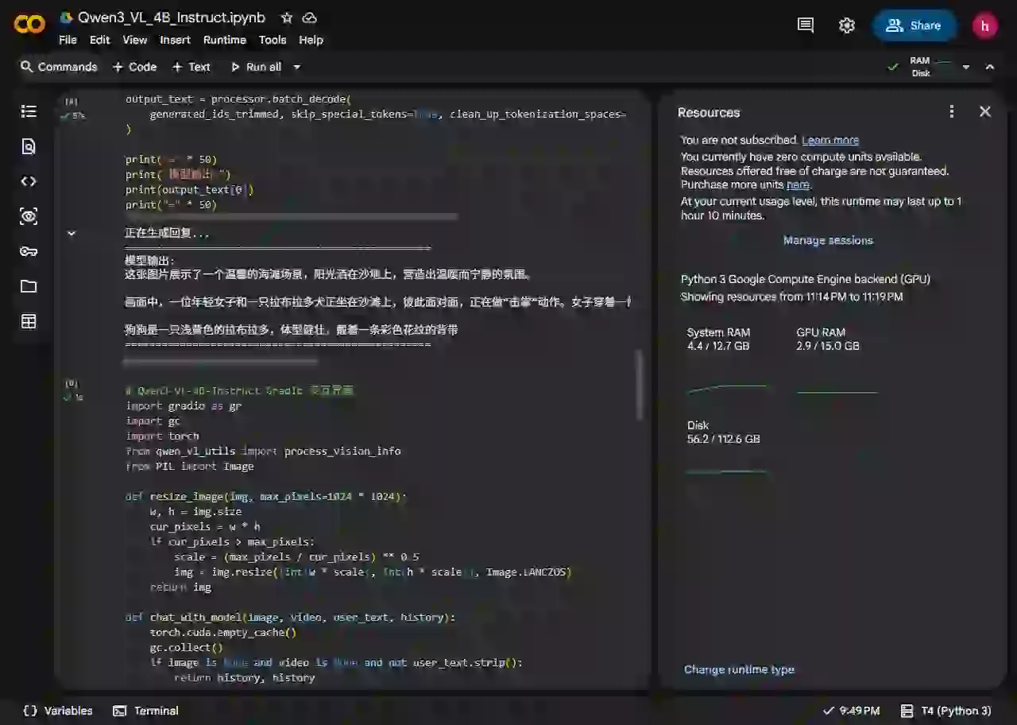Open the code snippets sidebar icon

[x=29, y=181]
